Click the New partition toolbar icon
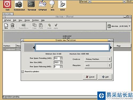The image size is (133, 100). (6, 26)
